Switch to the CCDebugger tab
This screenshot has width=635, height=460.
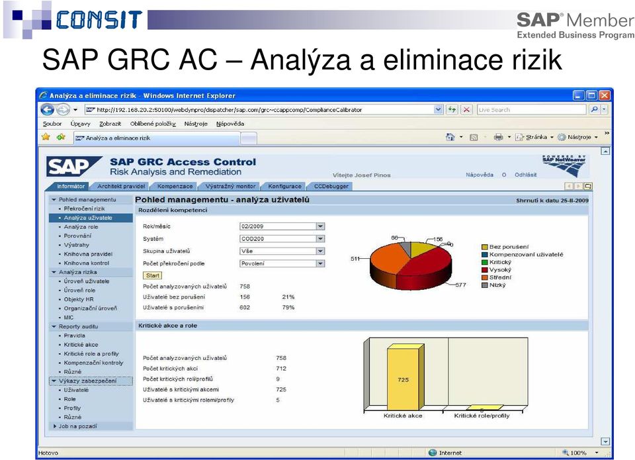coord(331,186)
